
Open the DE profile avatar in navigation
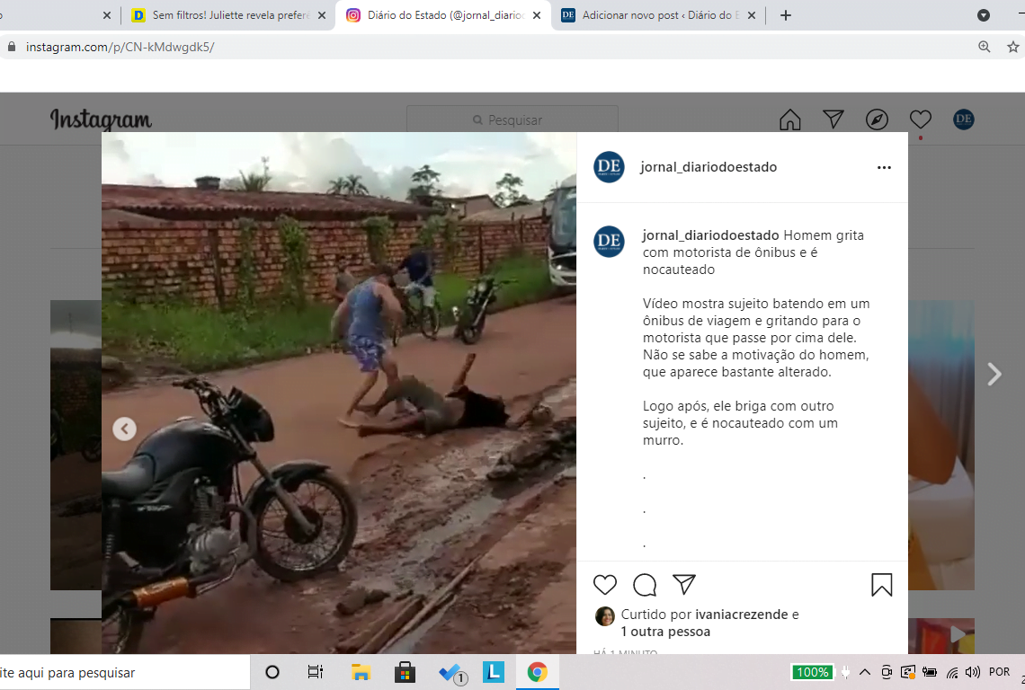(x=964, y=119)
